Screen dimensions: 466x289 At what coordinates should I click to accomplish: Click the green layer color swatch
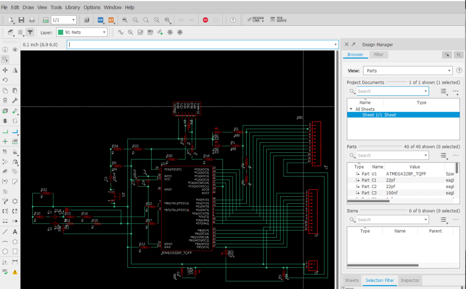pyautogui.click(x=60, y=32)
